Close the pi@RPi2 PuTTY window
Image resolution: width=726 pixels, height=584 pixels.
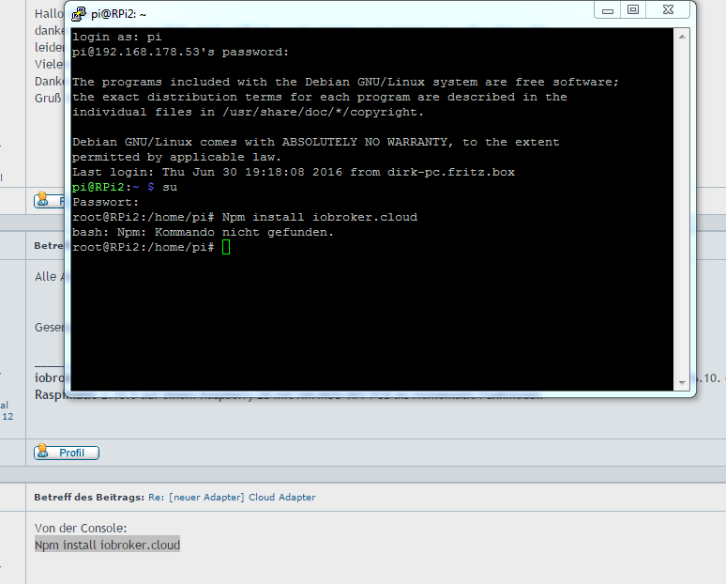pyautogui.click(x=668, y=9)
